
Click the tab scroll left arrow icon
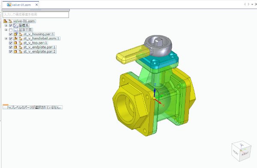[x=245, y=4]
